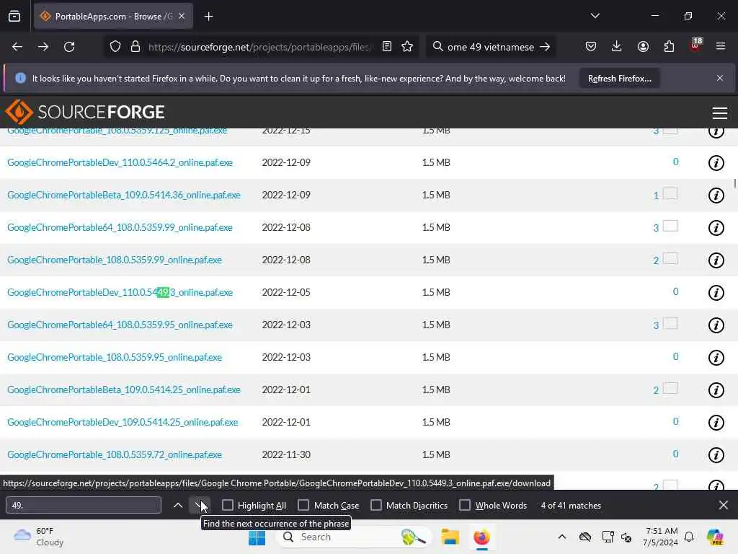Go back to the previous page
This screenshot has width=738, height=554.
[17, 47]
